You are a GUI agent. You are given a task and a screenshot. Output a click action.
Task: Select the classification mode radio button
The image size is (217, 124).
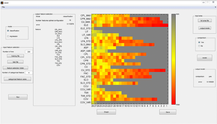tap(8, 31)
